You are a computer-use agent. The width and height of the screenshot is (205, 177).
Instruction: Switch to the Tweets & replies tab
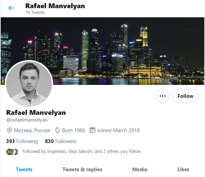pyautogui.click(x=82, y=170)
